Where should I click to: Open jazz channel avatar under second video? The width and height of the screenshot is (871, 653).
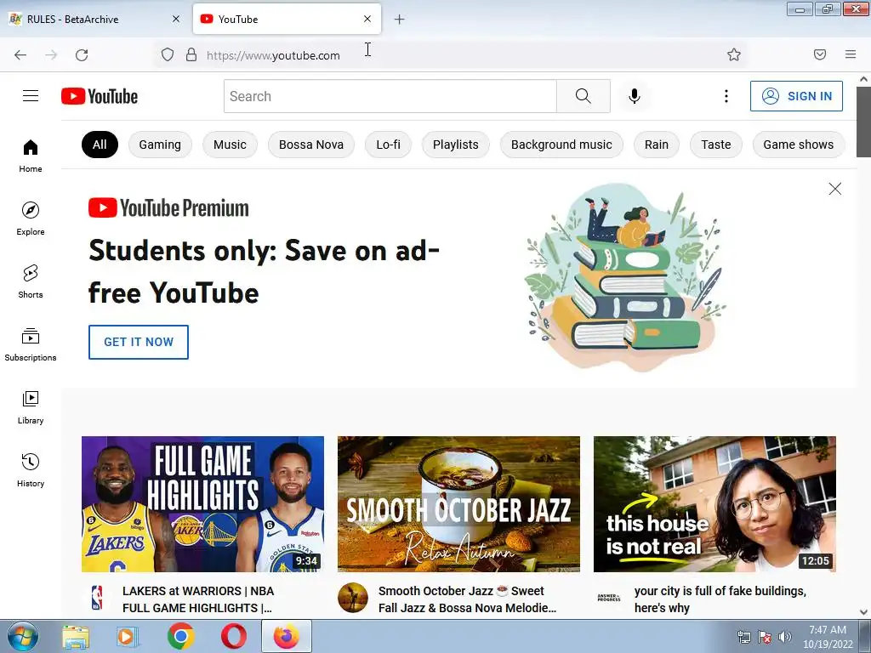click(353, 598)
